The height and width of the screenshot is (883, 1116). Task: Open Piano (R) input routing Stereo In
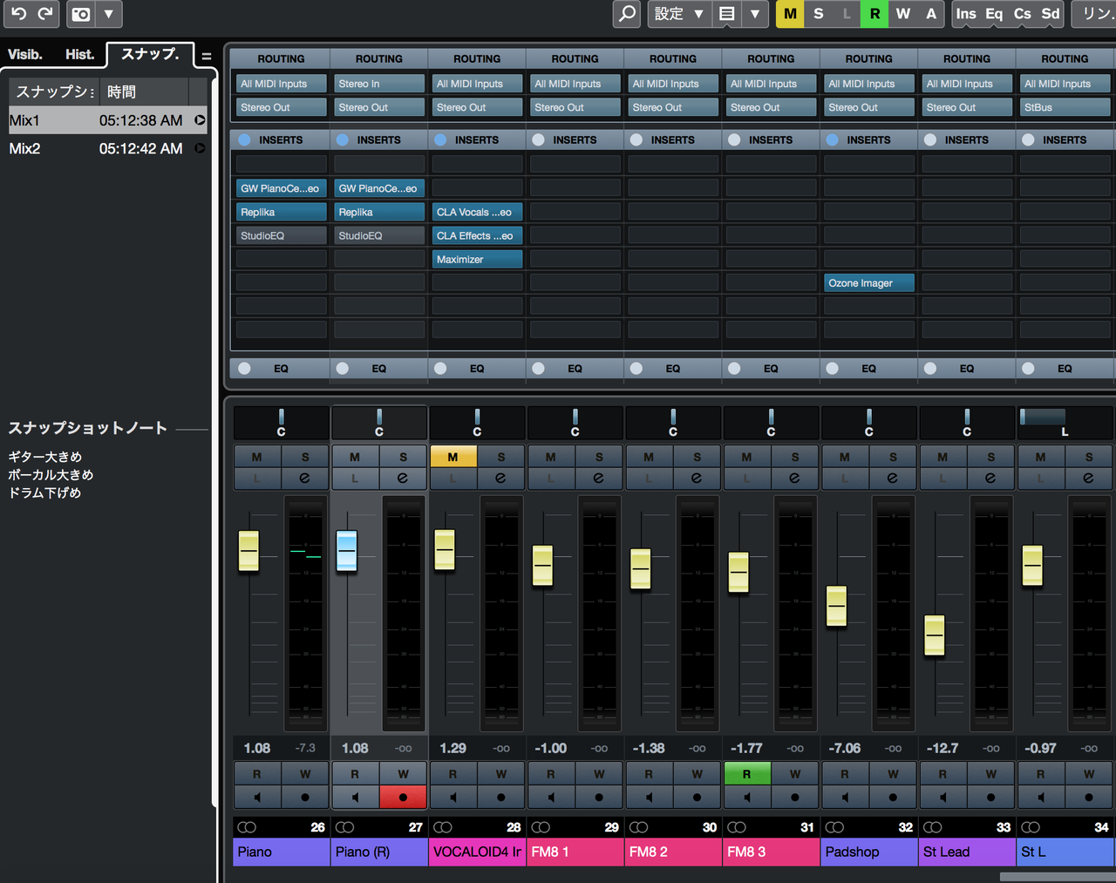click(379, 84)
